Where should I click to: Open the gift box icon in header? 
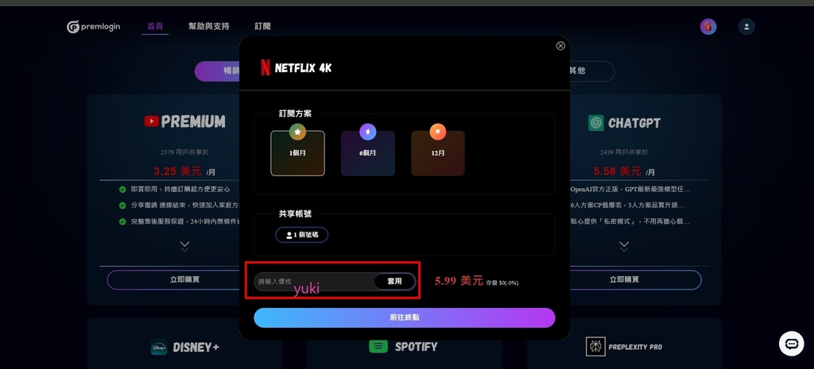tap(708, 27)
